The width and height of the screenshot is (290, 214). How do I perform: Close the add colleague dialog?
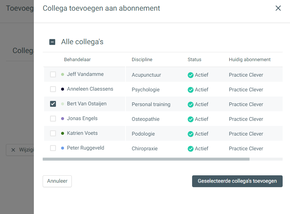pos(278,8)
